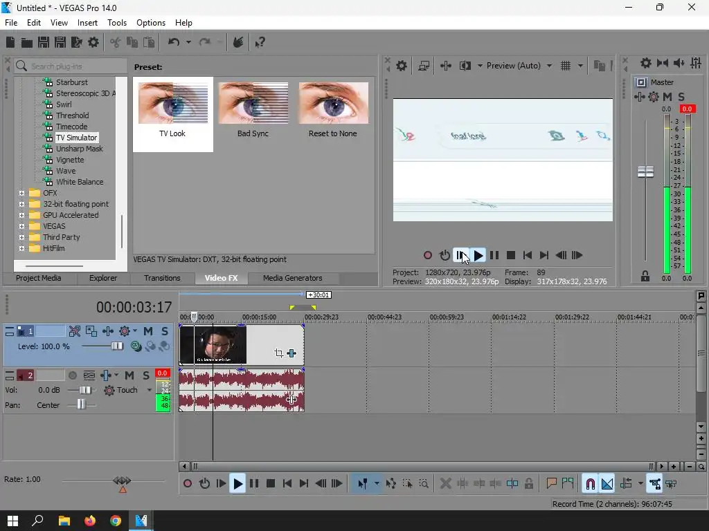Image resolution: width=709 pixels, height=531 pixels.
Task: Open overlays grid dropdown arrow
Action: [580, 66]
